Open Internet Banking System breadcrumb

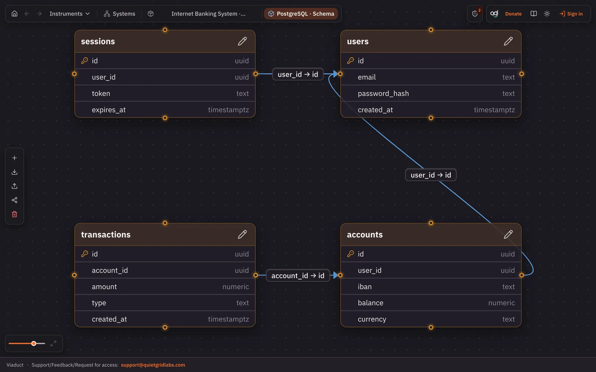click(208, 14)
